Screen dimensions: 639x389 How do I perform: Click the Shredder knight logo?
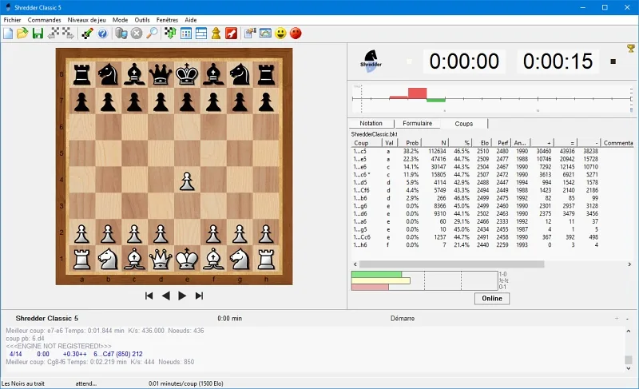(x=371, y=62)
